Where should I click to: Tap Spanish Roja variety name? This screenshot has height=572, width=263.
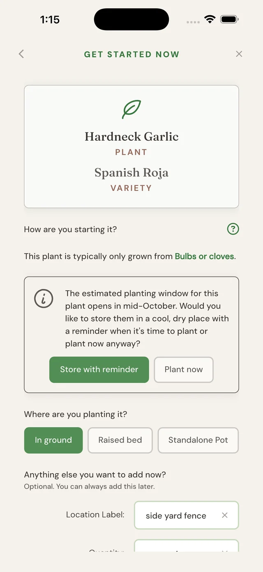(131, 173)
